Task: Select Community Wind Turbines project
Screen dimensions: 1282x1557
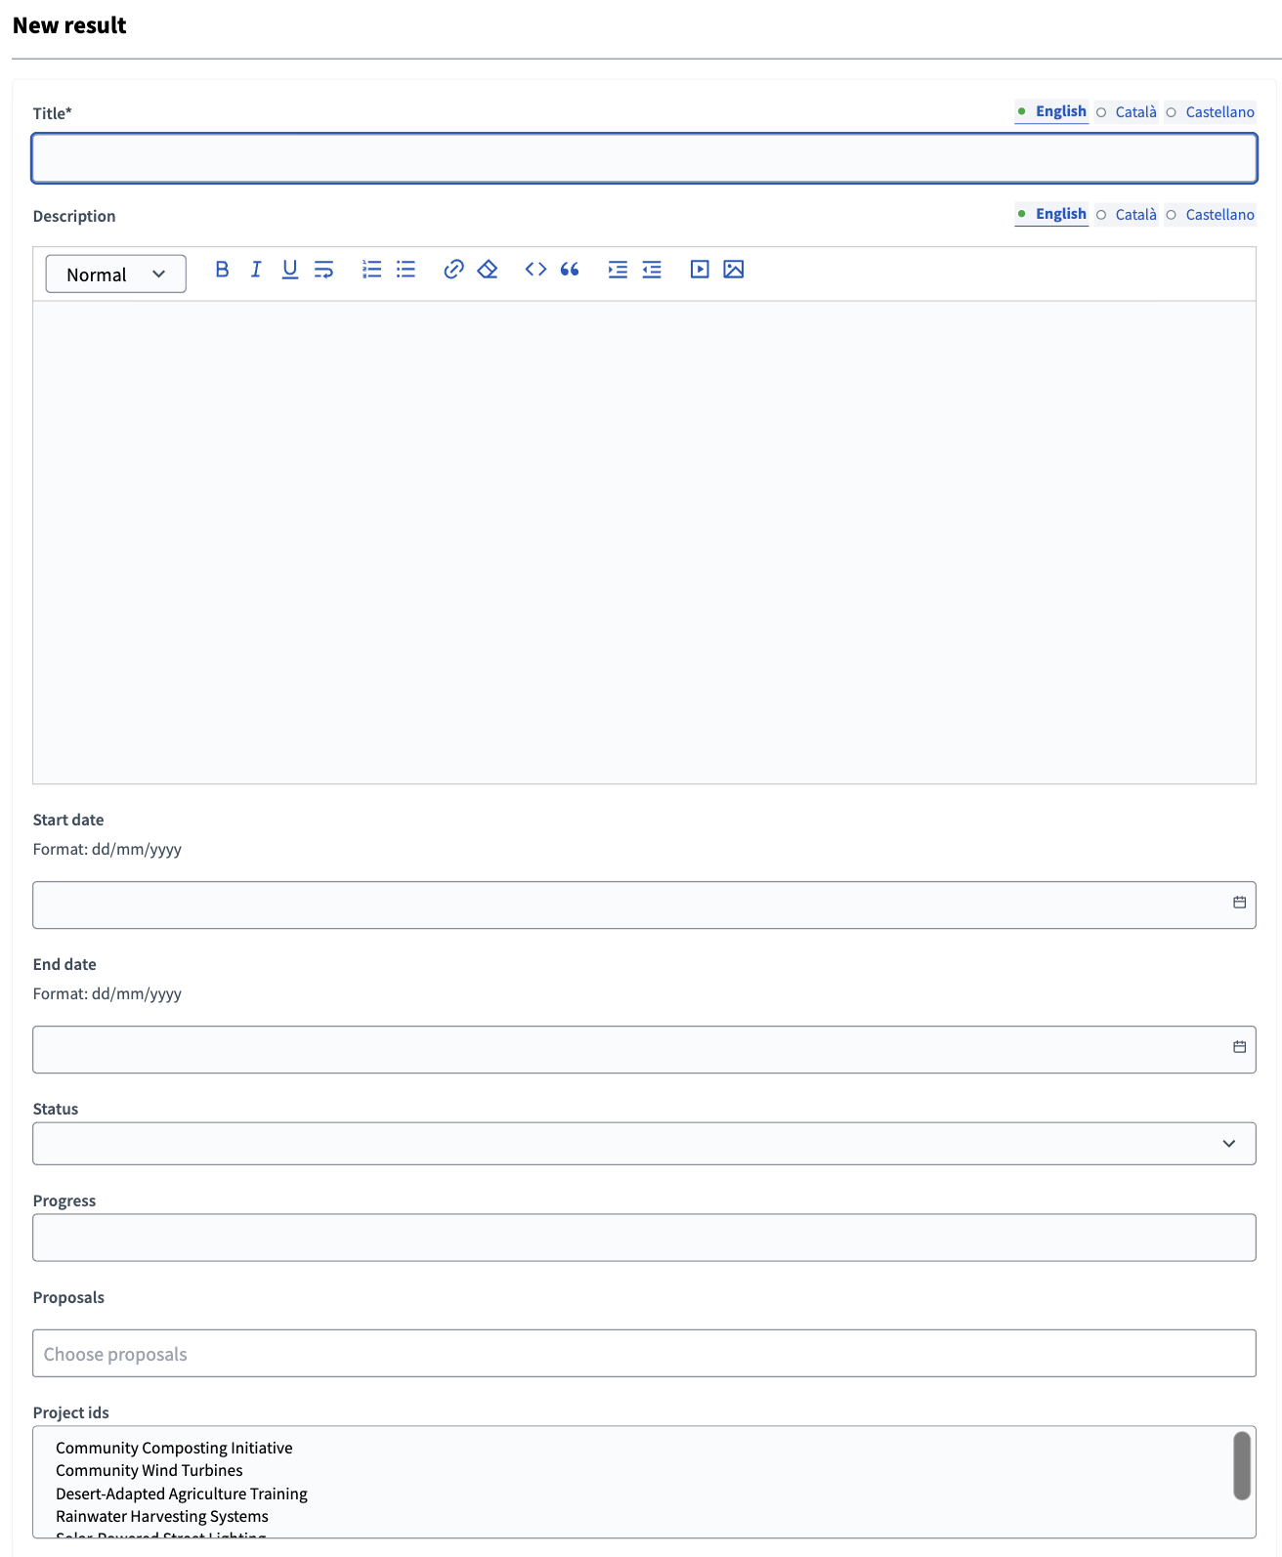Action: click(150, 1471)
